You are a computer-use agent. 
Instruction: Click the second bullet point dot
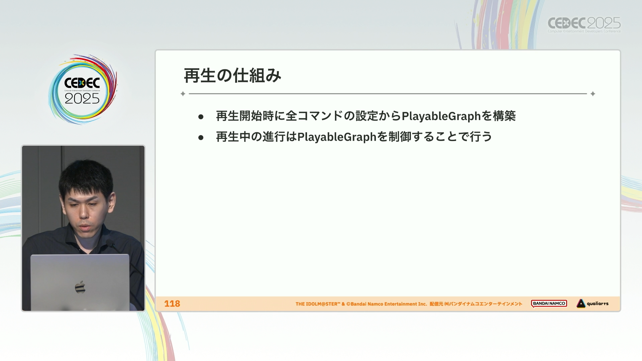201,137
